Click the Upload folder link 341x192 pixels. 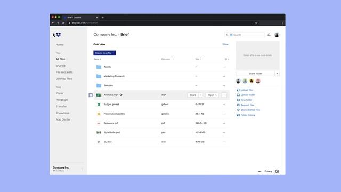pos(246,95)
